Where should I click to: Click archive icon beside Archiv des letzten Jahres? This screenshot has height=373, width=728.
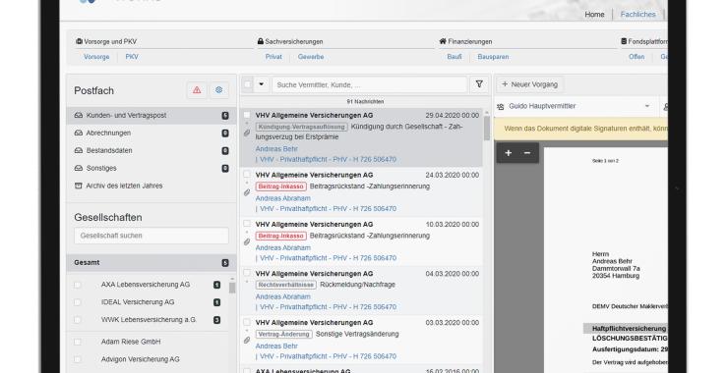(79, 186)
